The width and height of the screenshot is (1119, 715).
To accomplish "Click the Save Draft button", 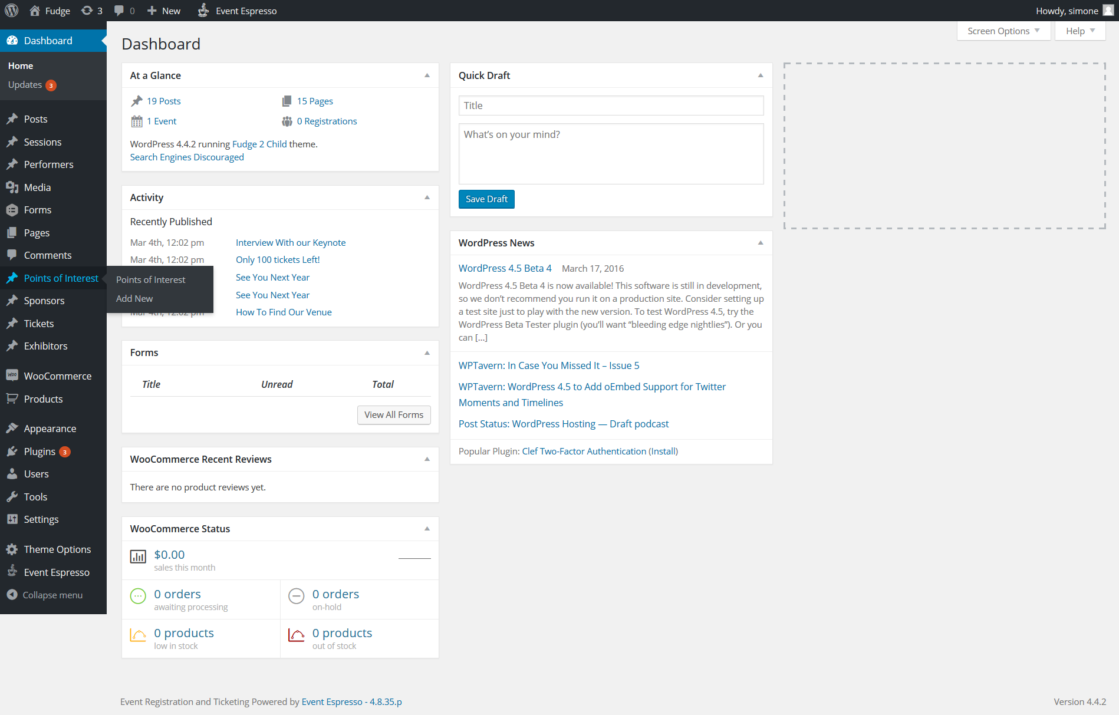I will [486, 199].
